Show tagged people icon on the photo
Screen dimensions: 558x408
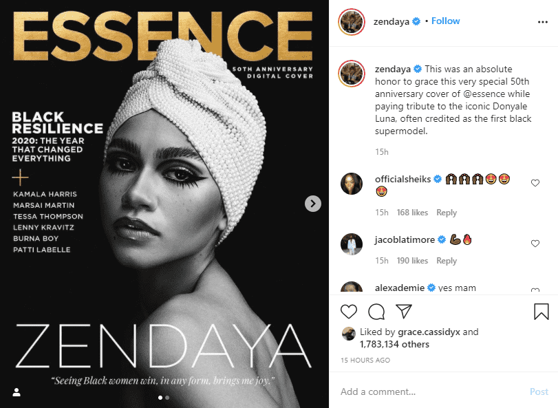click(x=17, y=392)
